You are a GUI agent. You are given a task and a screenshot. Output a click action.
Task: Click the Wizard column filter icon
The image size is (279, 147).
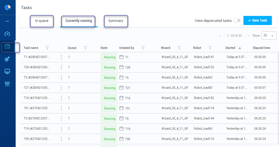[x=179, y=48]
